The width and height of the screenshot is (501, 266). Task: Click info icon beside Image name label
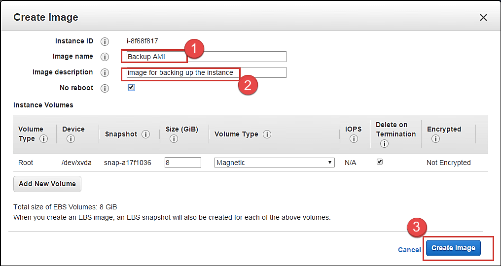click(x=105, y=57)
